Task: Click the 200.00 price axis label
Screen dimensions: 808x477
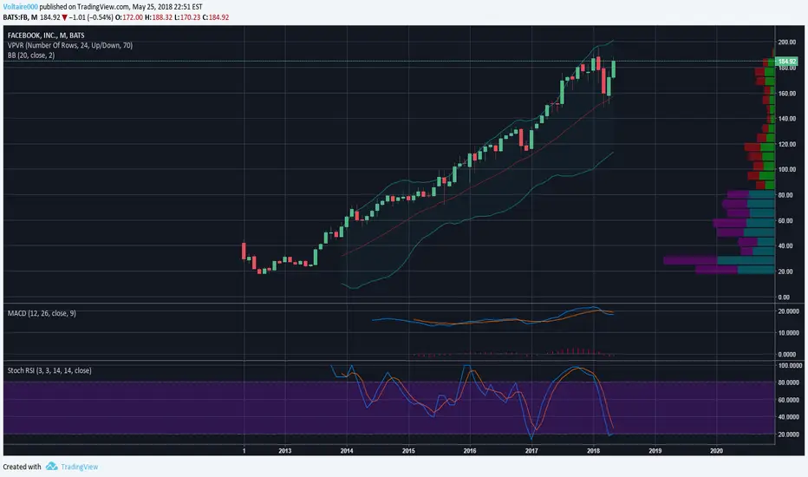Action: (787, 42)
